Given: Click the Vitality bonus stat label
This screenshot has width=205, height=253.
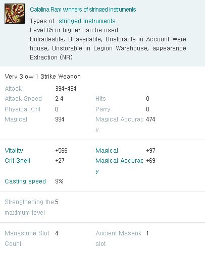Looking at the screenshot, I should tap(14, 151).
